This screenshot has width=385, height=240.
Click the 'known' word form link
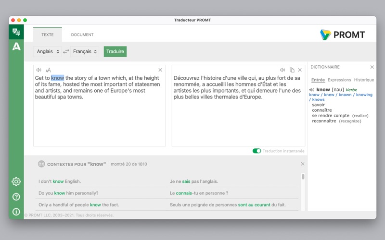pyautogui.click(x=345, y=95)
